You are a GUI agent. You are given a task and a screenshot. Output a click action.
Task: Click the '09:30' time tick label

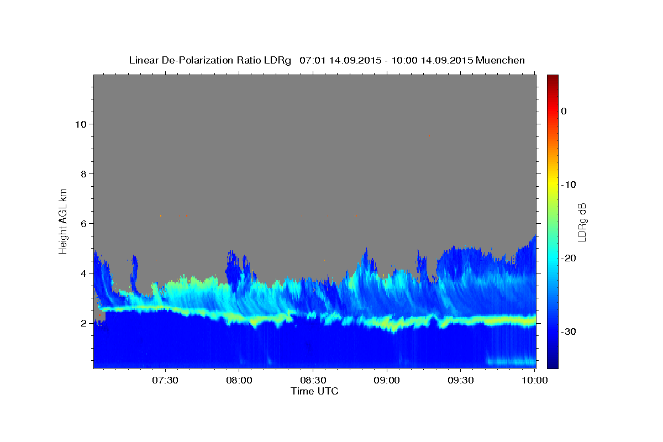(460, 380)
